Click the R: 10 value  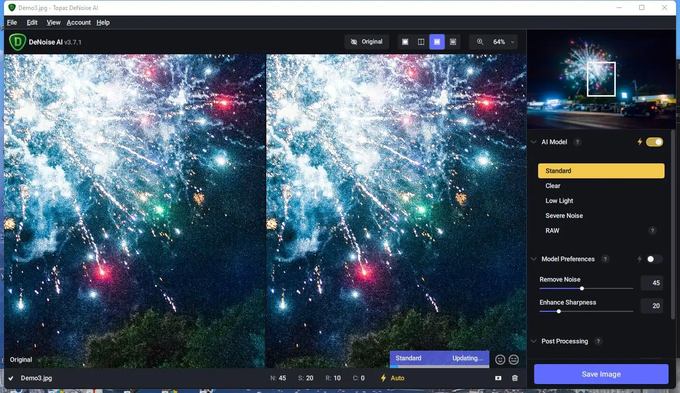333,378
